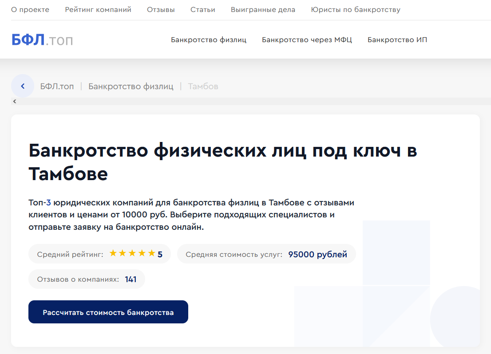Image resolution: width=491 pixels, height=354 pixels.
Task: Select Банкротство физлиц in main navigation
Action: [x=209, y=40]
